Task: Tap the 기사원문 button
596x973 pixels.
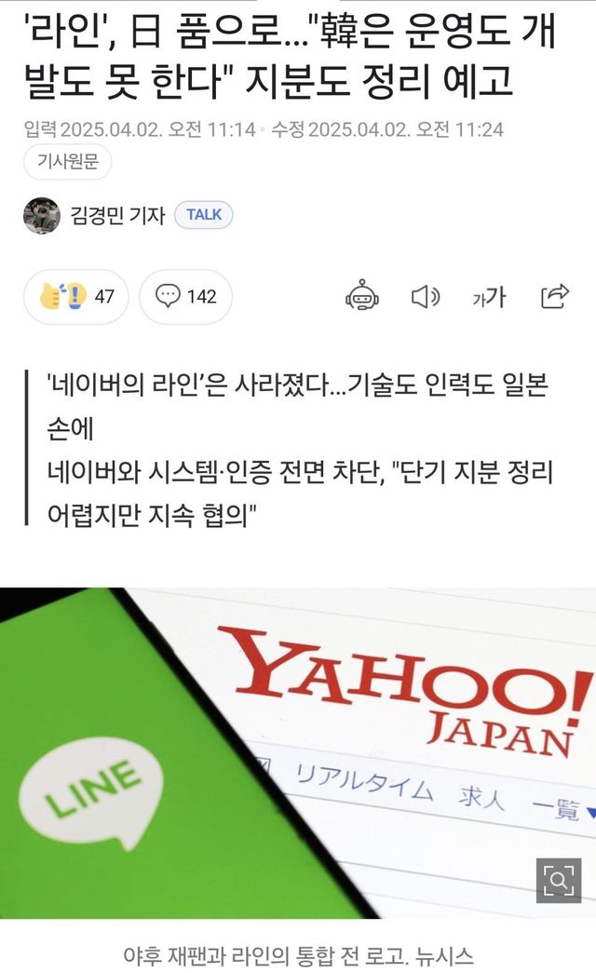Action: (x=68, y=162)
